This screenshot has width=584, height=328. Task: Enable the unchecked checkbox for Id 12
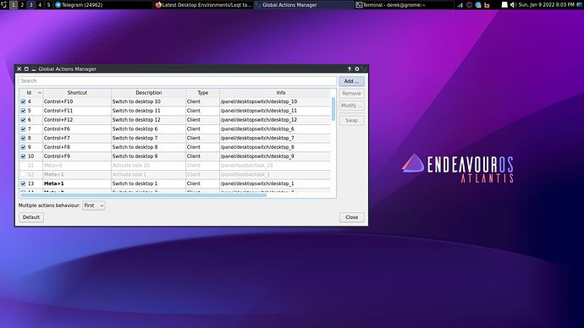pos(23,174)
